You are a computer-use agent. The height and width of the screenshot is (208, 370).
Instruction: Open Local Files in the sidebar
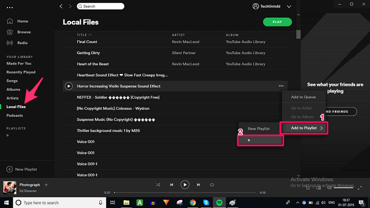point(16,107)
